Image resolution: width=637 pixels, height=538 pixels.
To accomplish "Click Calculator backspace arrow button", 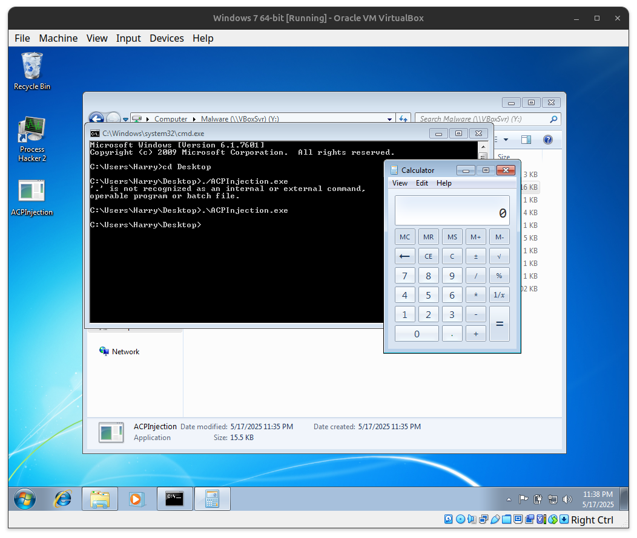I will coord(404,257).
